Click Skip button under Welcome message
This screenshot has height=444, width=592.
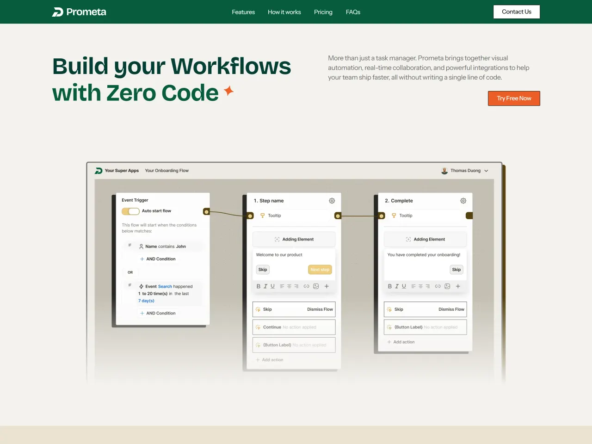click(263, 270)
